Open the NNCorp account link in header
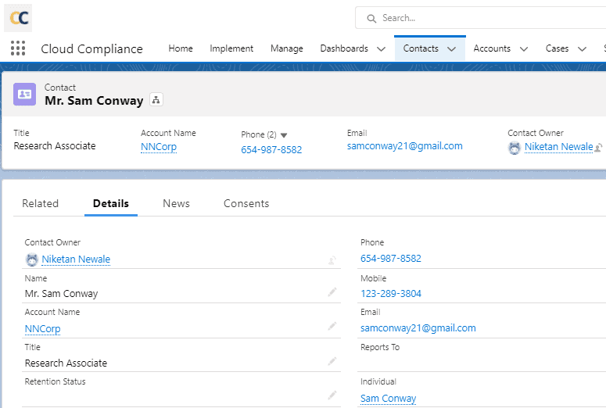The height and width of the screenshot is (408, 606). pyautogui.click(x=159, y=146)
